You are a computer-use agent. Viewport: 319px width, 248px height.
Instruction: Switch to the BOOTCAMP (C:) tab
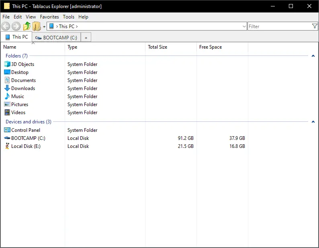pyautogui.click(x=56, y=38)
